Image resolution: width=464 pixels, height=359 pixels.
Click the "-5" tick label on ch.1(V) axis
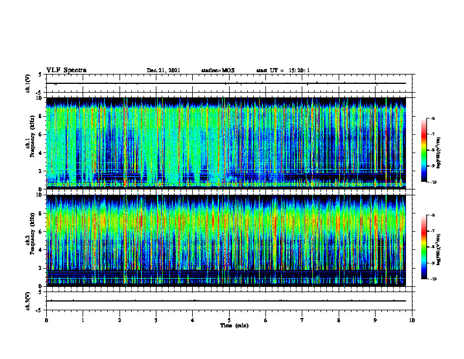coord(40,93)
